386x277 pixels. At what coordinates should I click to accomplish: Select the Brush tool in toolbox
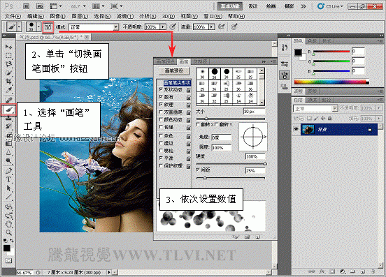tap(8, 110)
